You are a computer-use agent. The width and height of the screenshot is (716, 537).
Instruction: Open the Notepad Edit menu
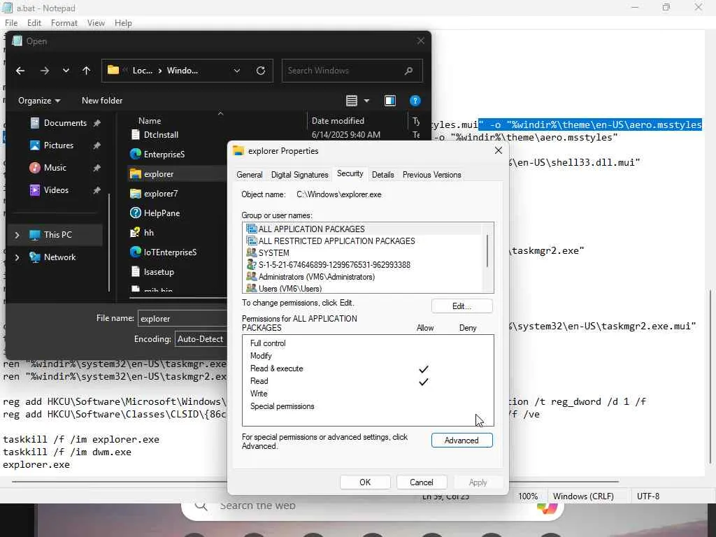tap(34, 23)
